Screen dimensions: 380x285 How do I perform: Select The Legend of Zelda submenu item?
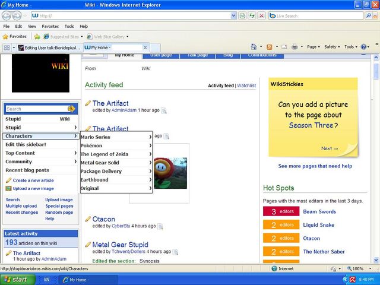pos(116,154)
